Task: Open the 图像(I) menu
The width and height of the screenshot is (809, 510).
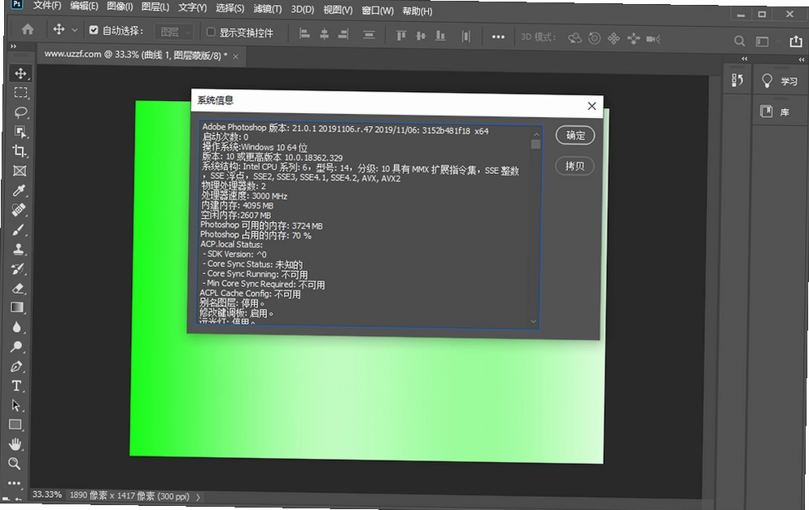Action: coord(120,7)
